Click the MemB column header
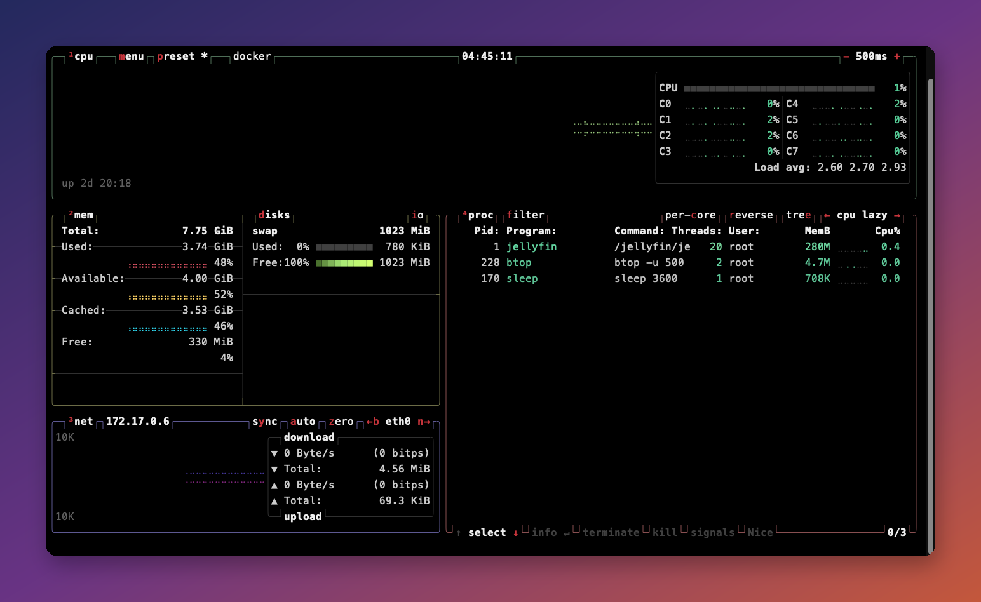981x602 pixels. [x=818, y=231]
